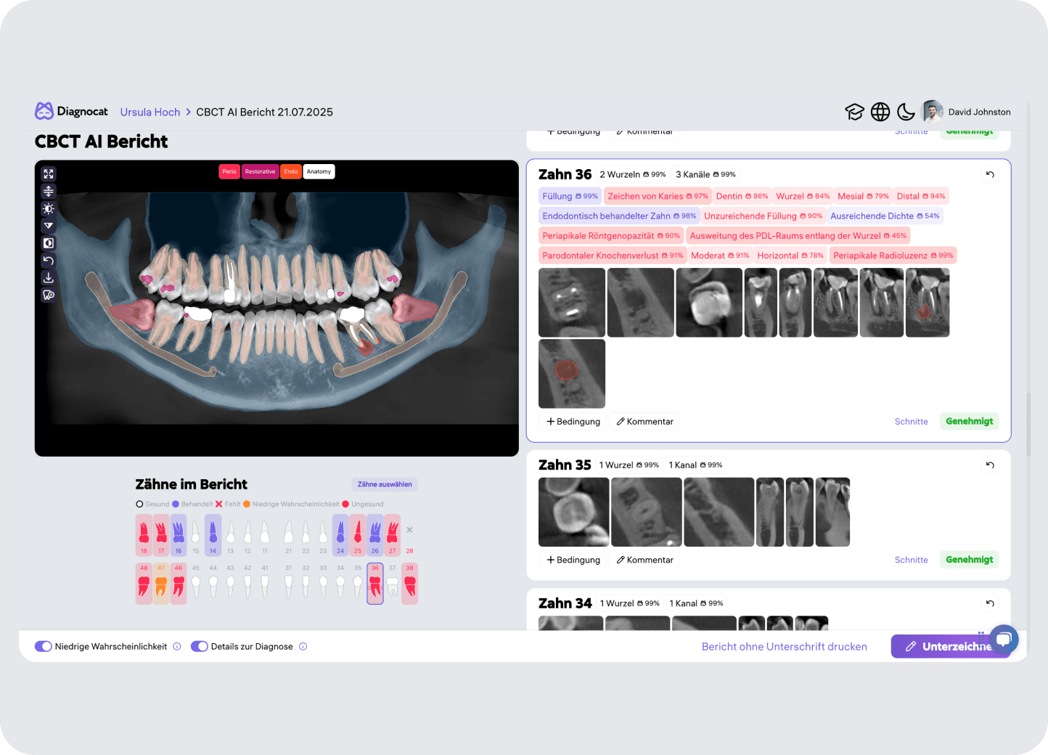Select tooth 16 in the chart
1048x755 pixels.
[x=179, y=535]
